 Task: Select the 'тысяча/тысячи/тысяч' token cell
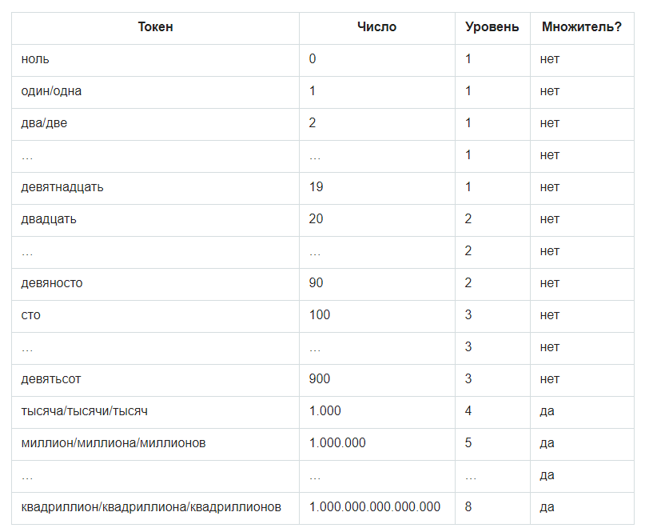click(x=84, y=411)
